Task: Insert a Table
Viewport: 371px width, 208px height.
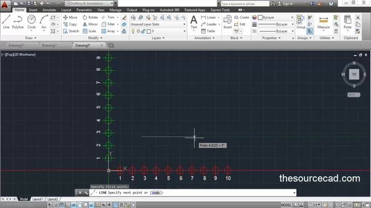Action: pyautogui.click(x=208, y=31)
